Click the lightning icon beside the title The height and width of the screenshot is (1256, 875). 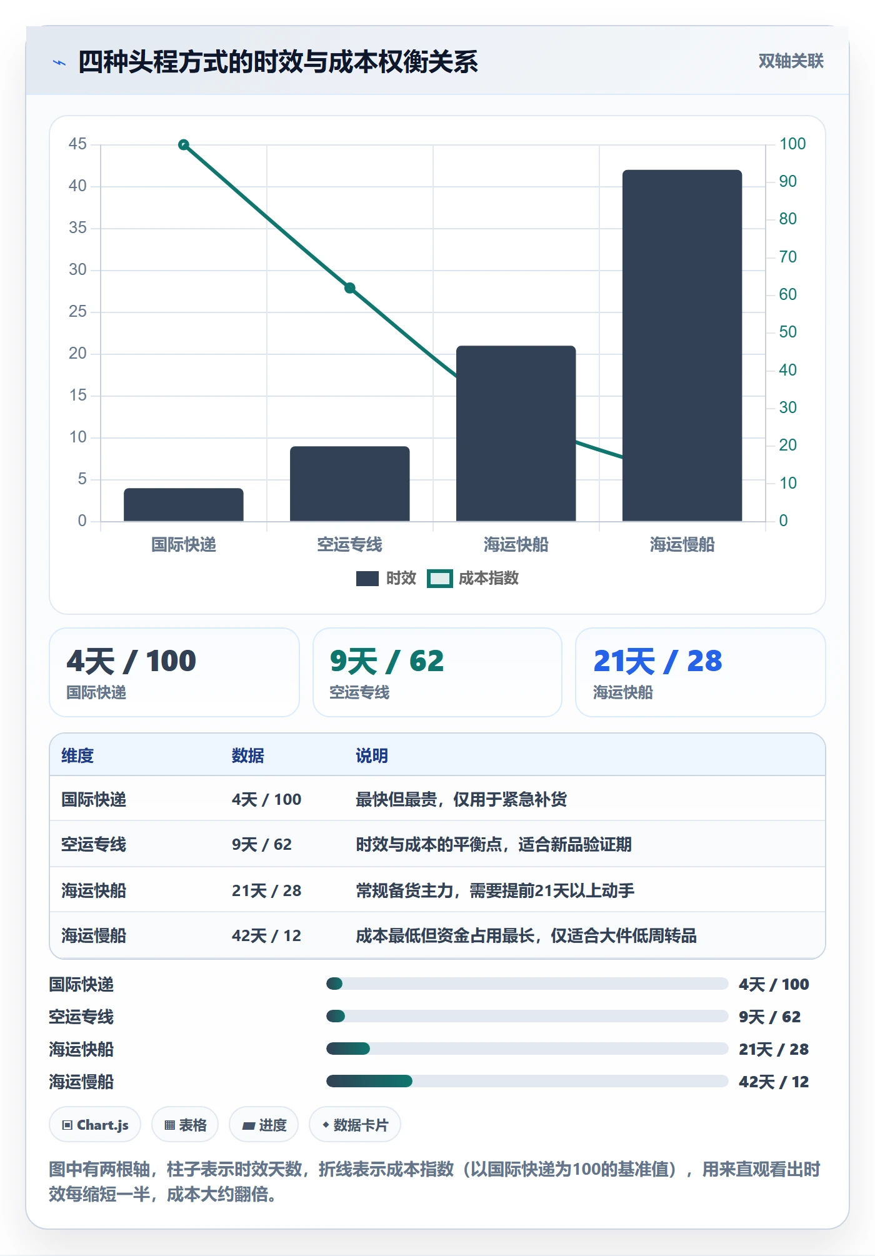pos(59,62)
